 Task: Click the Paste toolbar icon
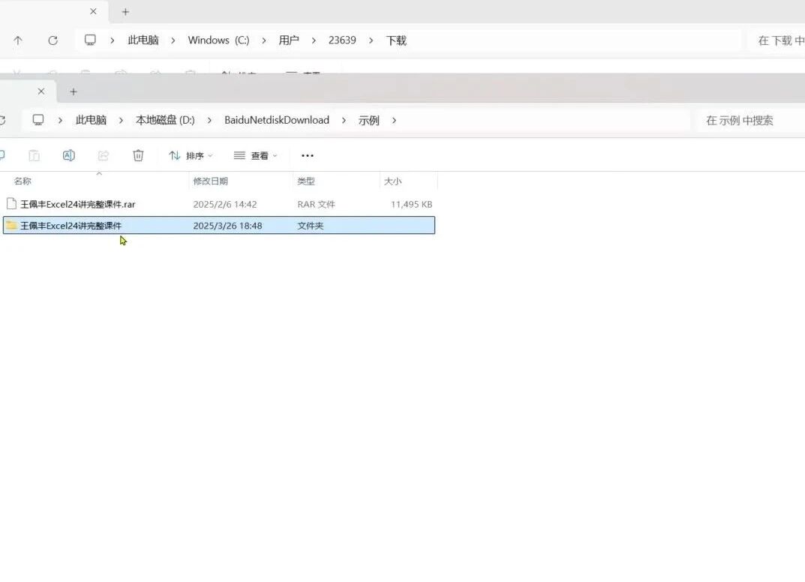point(34,155)
